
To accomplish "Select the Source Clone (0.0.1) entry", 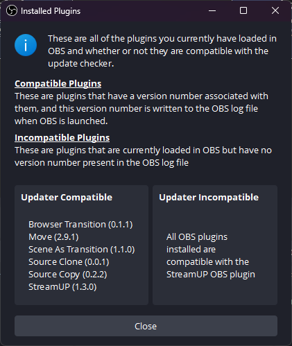I will pyautogui.click(x=69, y=262).
